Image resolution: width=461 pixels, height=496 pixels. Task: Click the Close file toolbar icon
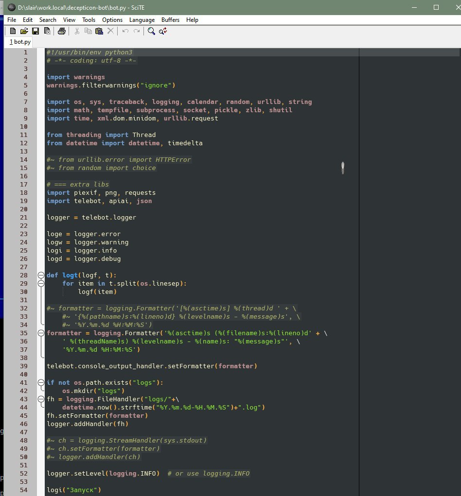click(47, 31)
